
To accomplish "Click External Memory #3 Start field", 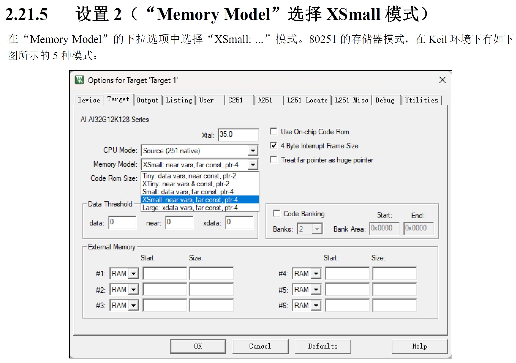I will click(x=164, y=305).
